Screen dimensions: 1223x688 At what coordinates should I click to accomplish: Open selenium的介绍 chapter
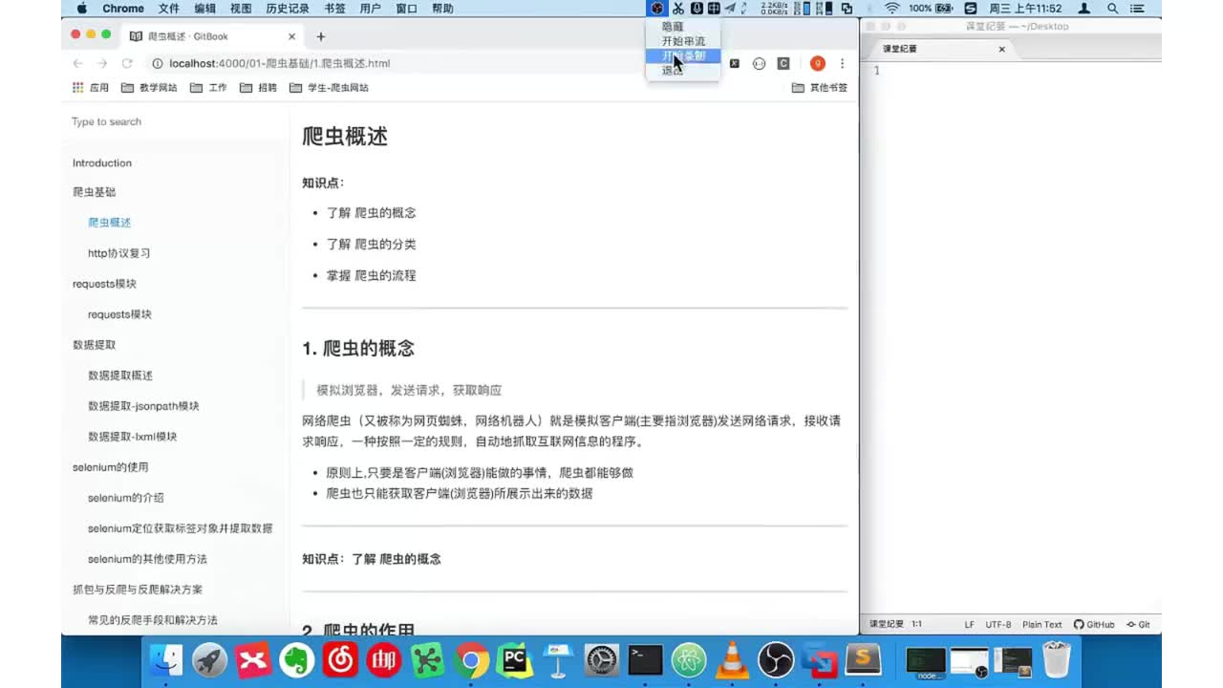tap(126, 498)
